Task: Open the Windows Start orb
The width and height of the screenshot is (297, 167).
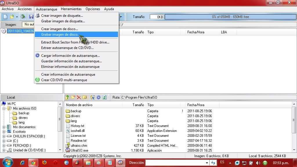Action: [x=7, y=162]
